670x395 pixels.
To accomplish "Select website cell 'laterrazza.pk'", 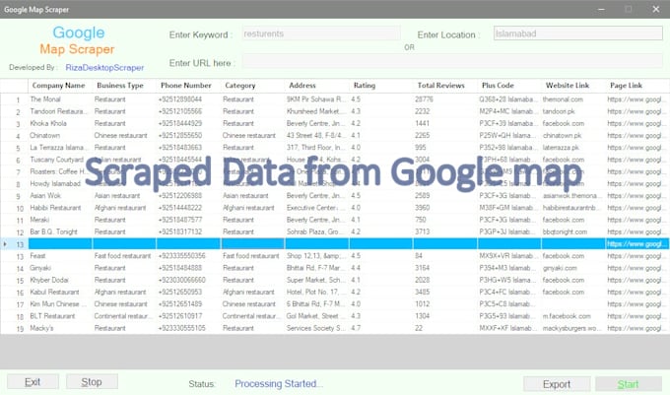I will click(573, 148).
